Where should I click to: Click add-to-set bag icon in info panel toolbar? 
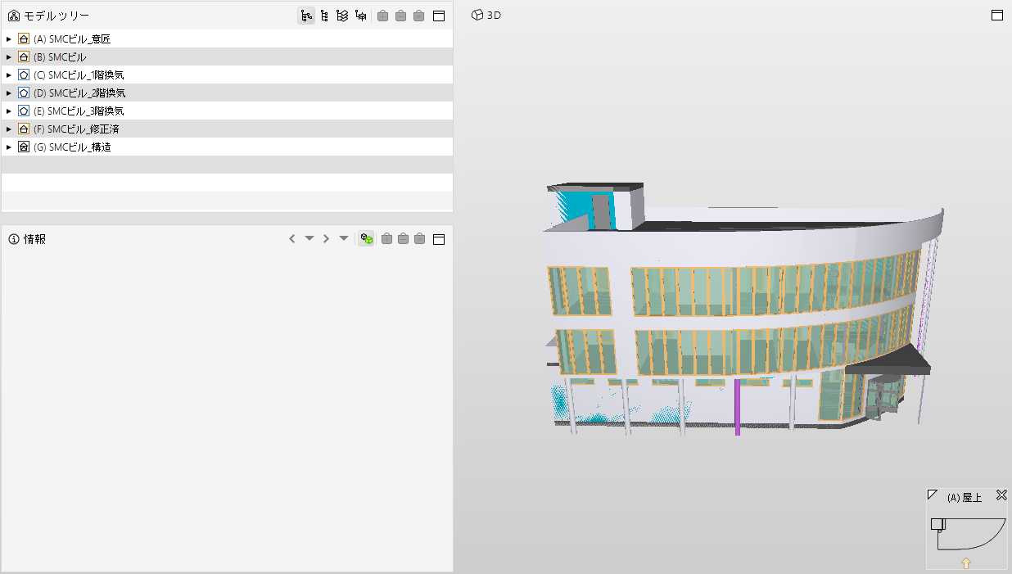(x=386, y=239)
